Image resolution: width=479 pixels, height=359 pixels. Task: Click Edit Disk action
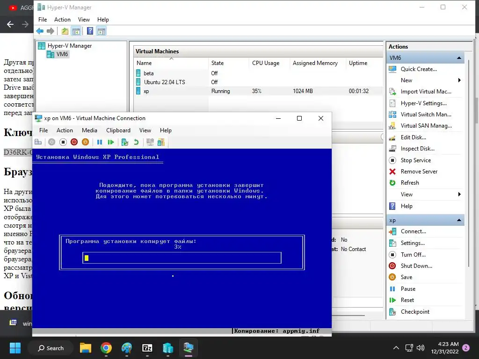pos(414,137)
